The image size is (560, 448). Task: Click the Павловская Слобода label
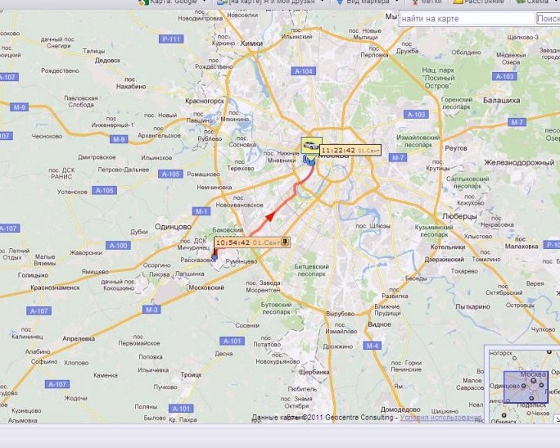[x=81, y=101]
